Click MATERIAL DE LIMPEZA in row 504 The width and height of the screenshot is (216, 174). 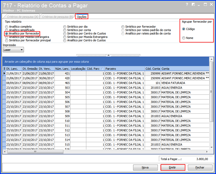click(185, 92)
